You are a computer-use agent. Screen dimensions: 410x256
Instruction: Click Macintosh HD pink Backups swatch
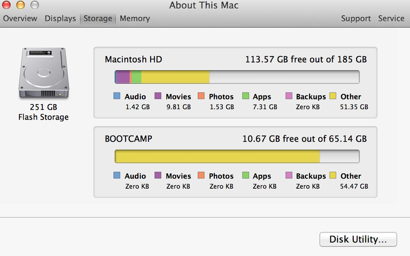coord(289,96)
